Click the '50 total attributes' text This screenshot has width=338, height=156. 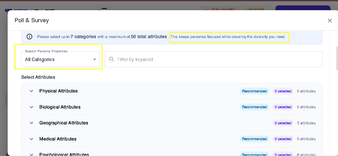click(149, 37)
